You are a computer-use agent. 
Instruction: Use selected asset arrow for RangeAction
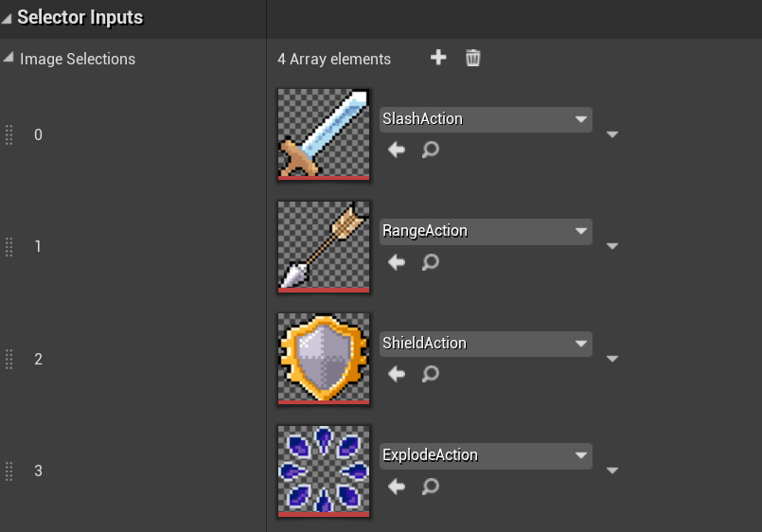click(397, 262)
